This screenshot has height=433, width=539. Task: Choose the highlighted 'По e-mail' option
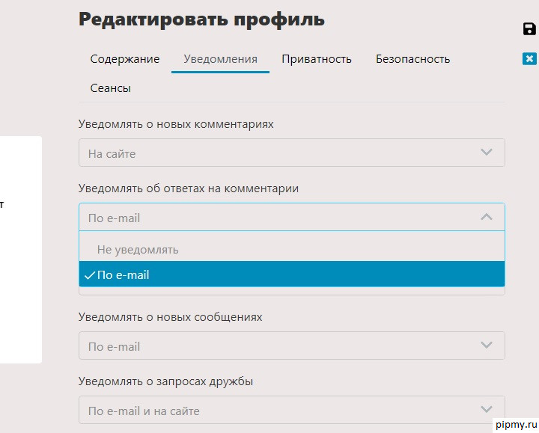(291, 274)
